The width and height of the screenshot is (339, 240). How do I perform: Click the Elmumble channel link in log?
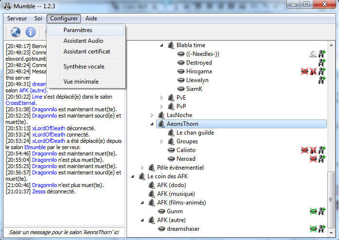pyautogui.click(x=35, y=147)
